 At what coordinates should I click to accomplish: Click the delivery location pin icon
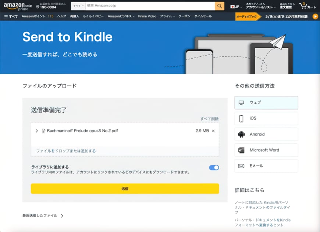38,7
